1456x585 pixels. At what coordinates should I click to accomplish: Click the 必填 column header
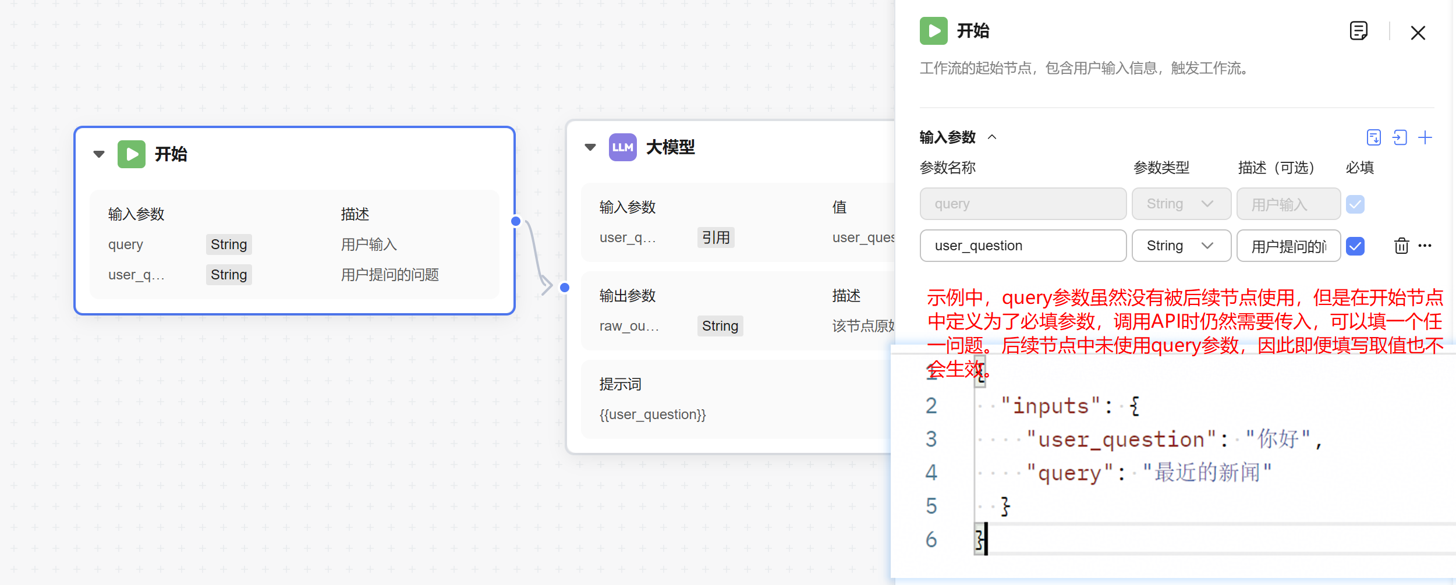click(1360, 168)
